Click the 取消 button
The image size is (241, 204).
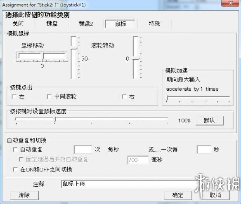(215, 195)
